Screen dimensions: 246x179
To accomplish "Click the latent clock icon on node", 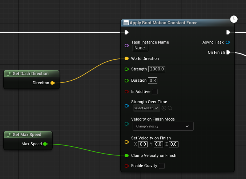I will 234,19.
